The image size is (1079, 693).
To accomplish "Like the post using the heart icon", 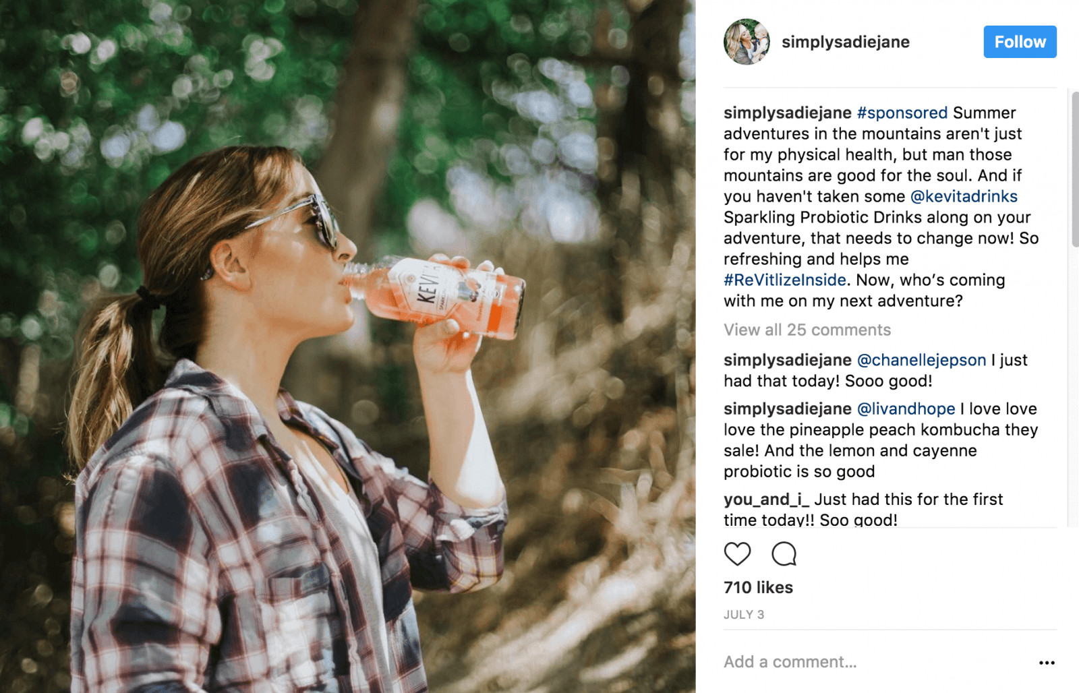I will [738, 554].
